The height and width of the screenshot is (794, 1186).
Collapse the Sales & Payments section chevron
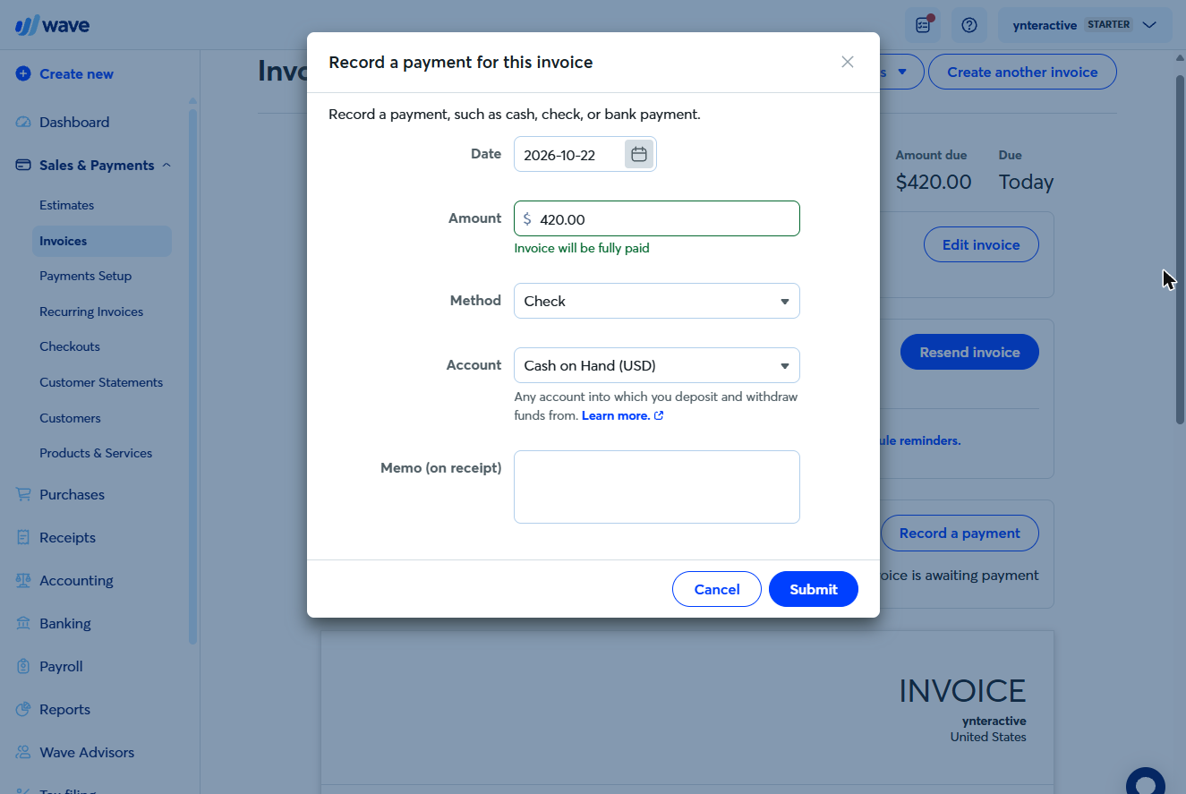(166, 166)
